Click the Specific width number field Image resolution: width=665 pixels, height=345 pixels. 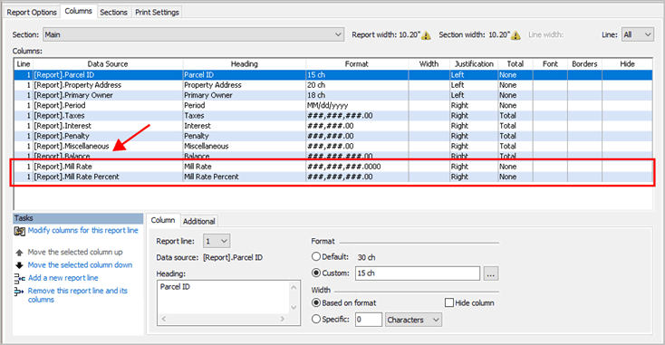pyautogui.click(x=369, y=320)
